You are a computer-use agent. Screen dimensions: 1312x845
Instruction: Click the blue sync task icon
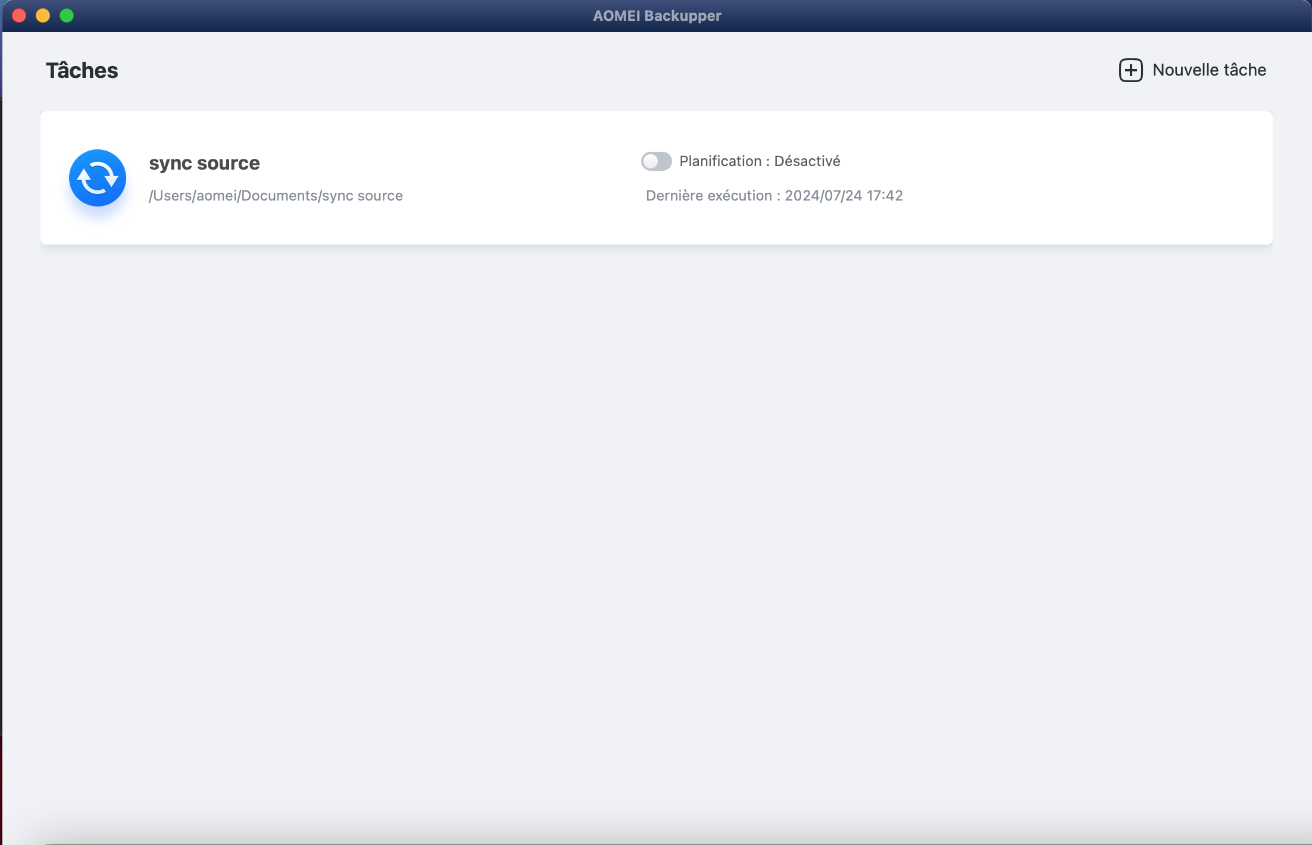coord(97,178)
